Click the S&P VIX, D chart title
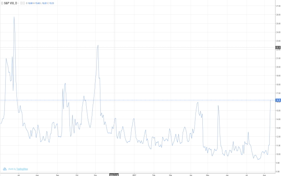Image resolution: width=281 pixels, height=176 pixels. (10, 3)
